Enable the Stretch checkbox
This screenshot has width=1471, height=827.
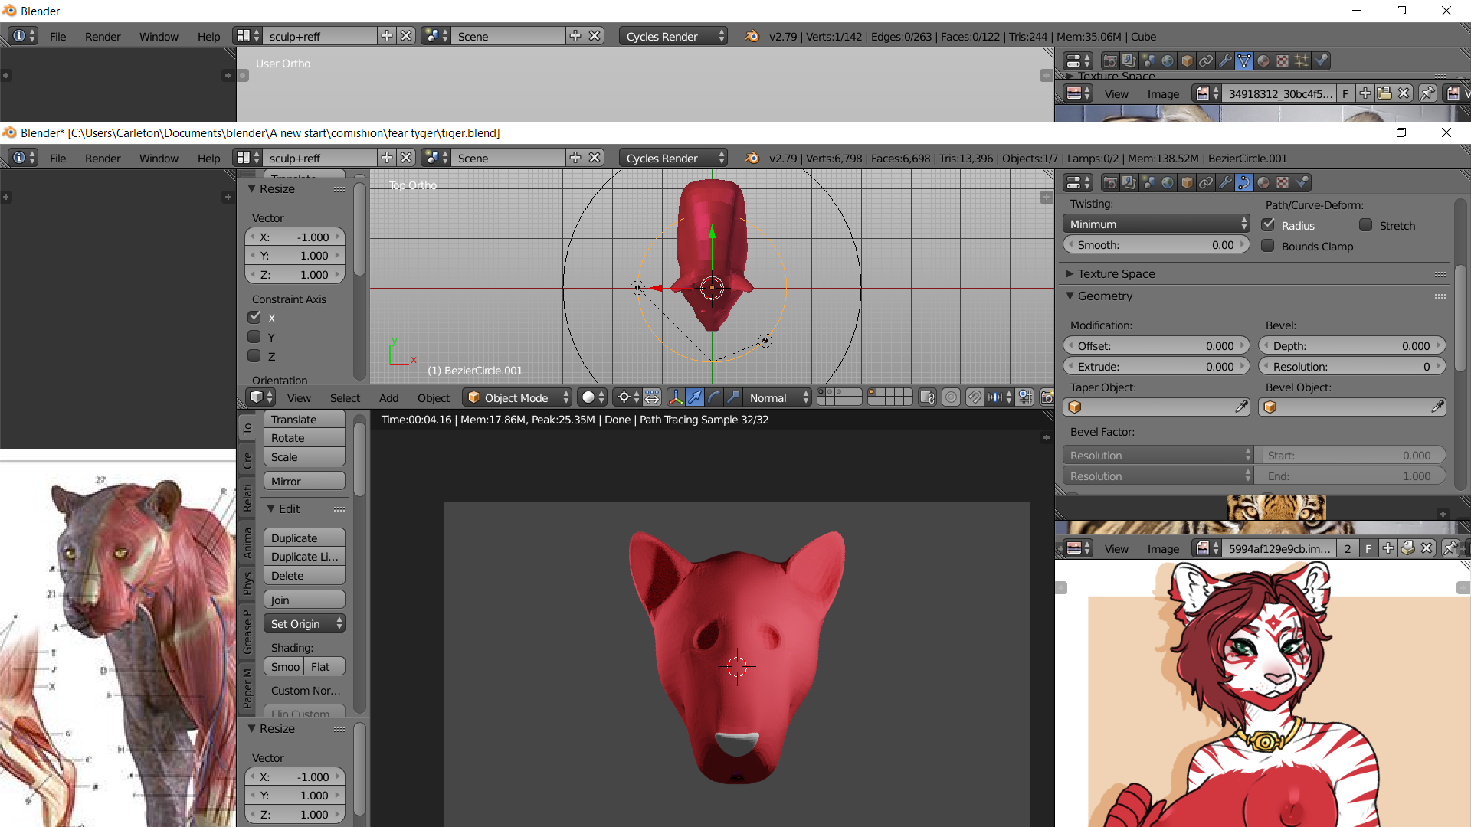(x=1366, y=225)
